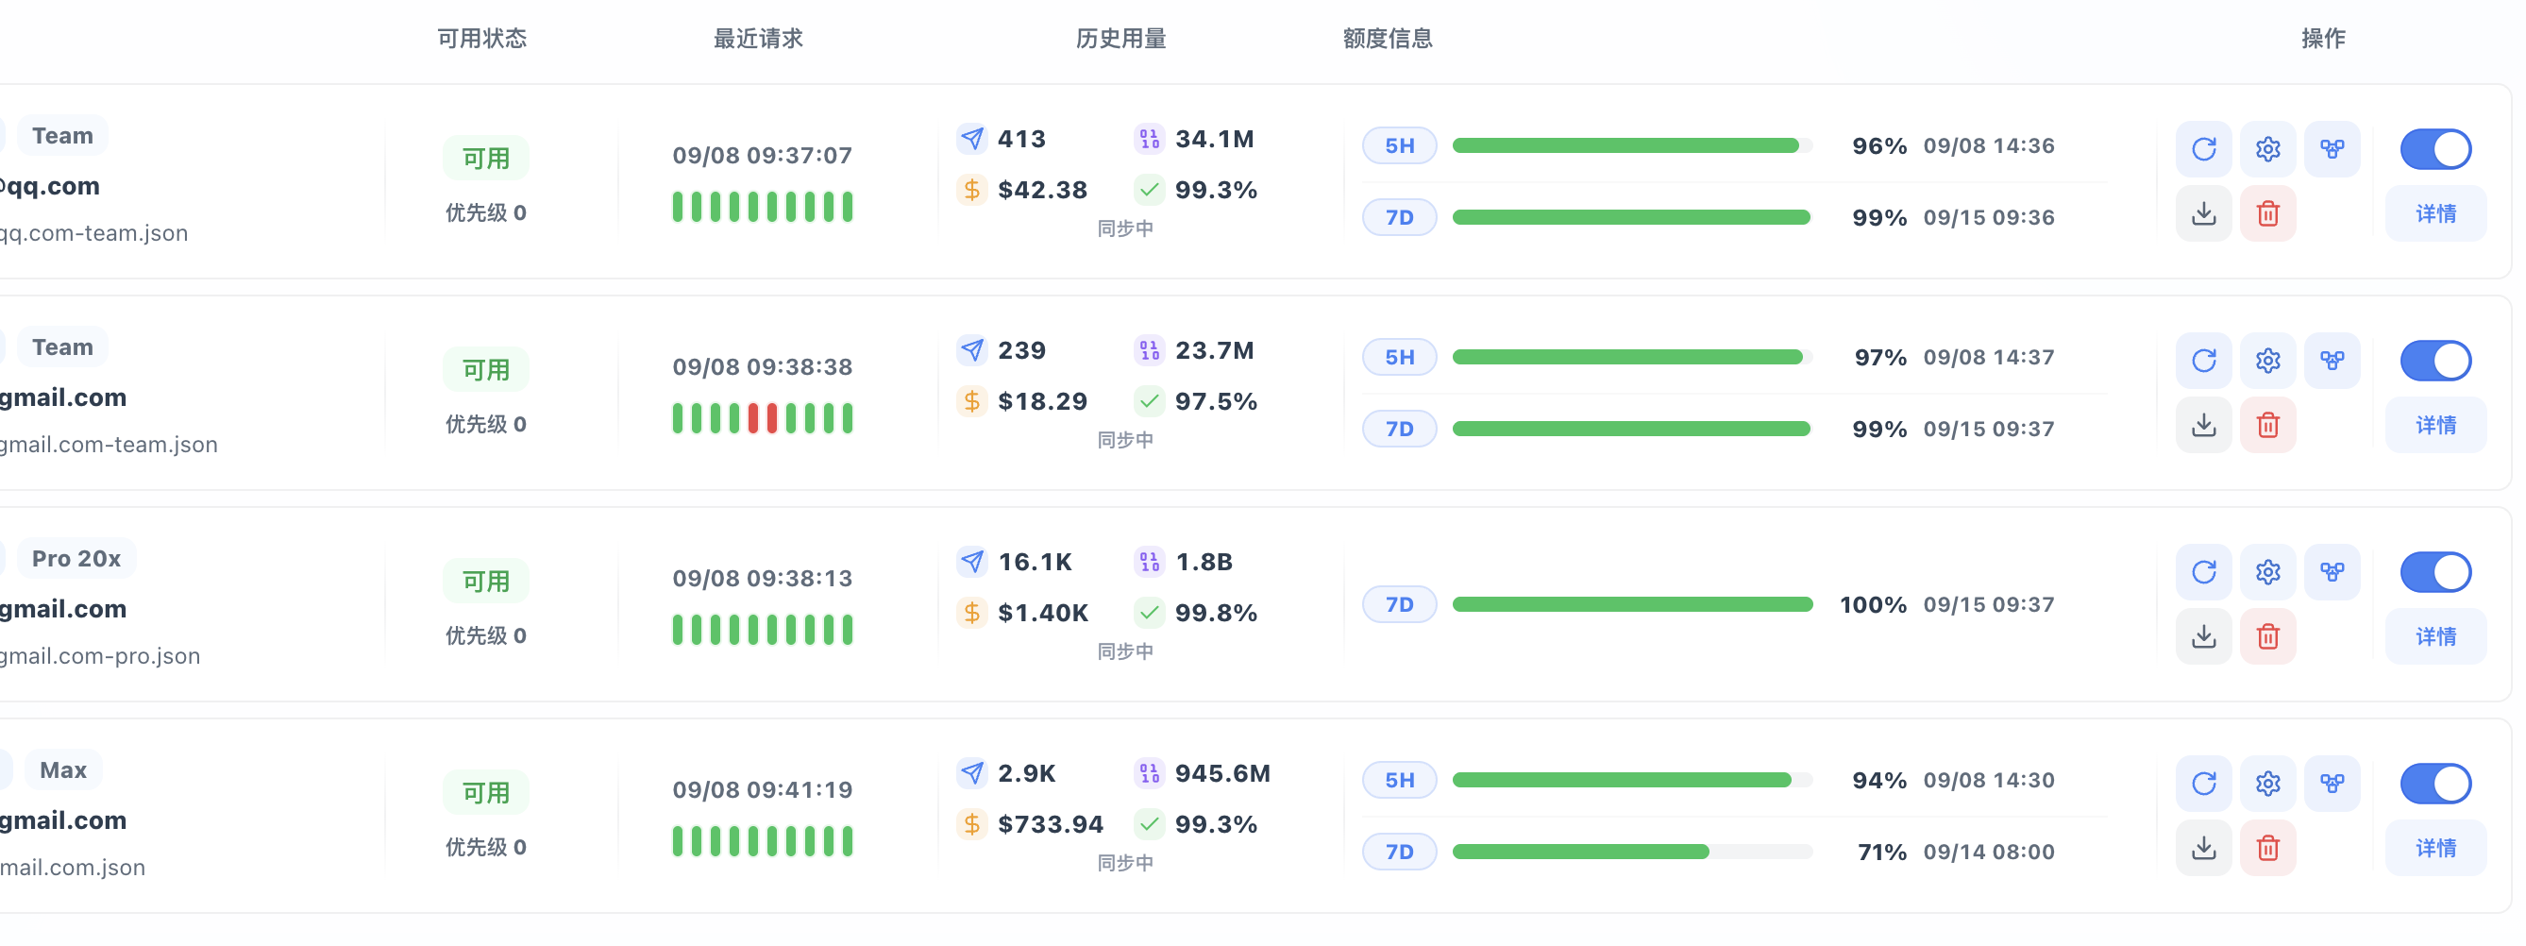Click the 7D quota bar at 71%
This screenshot has height=946, width=2526.
[x=1632, y=852]
